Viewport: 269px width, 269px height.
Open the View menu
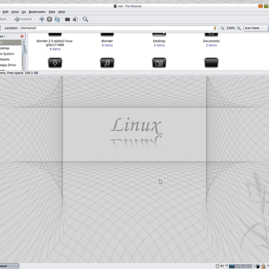pos(15,12)
